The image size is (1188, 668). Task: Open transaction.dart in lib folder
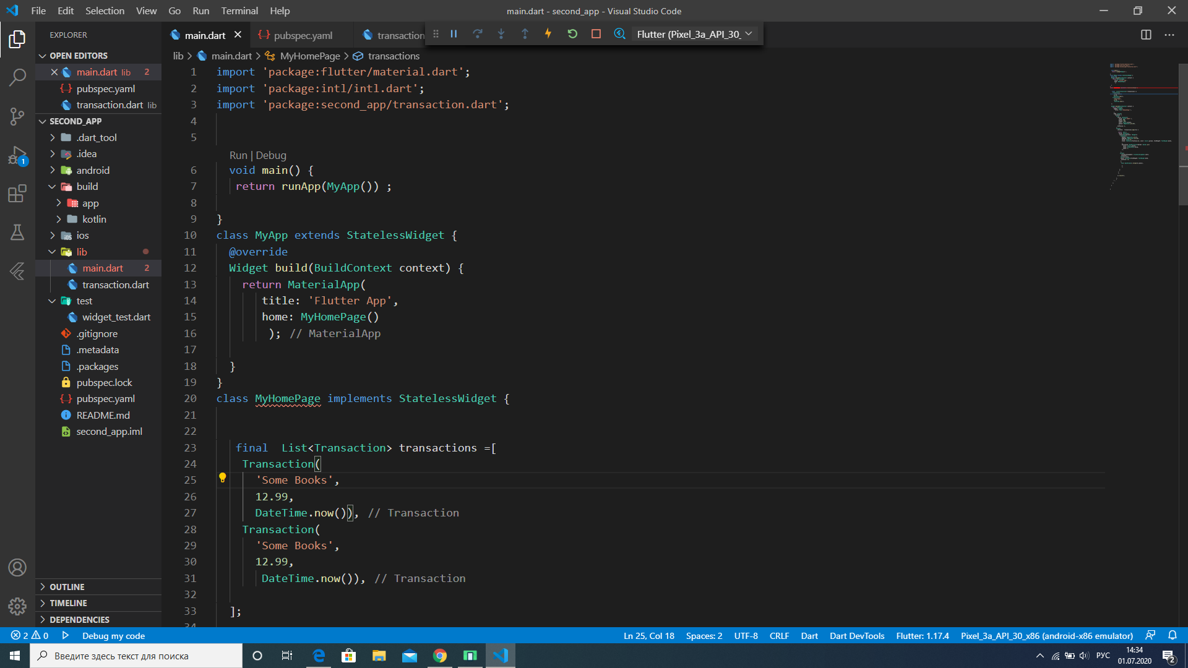coord(116,285)
